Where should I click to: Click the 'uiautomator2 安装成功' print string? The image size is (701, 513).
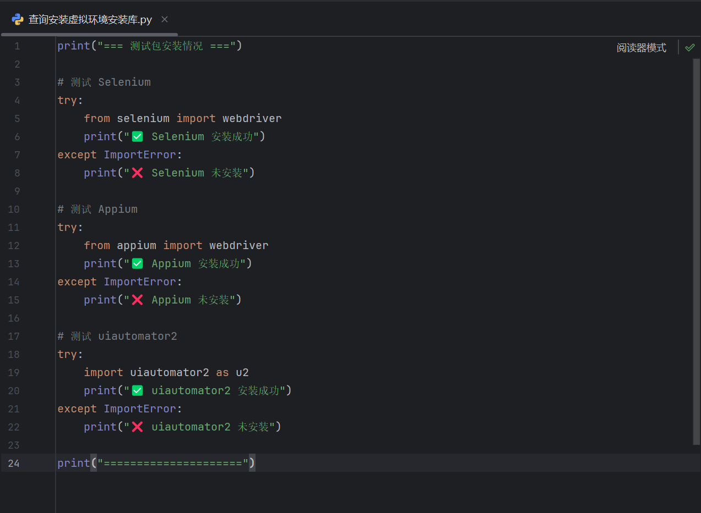(205, 391)
